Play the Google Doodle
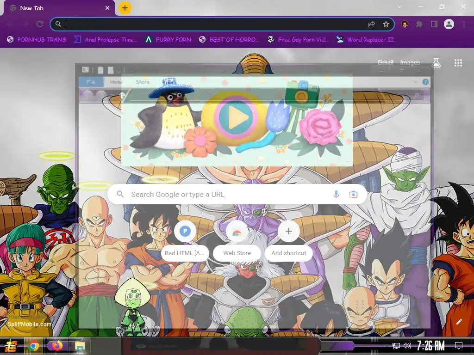 [x=236, y=117]
